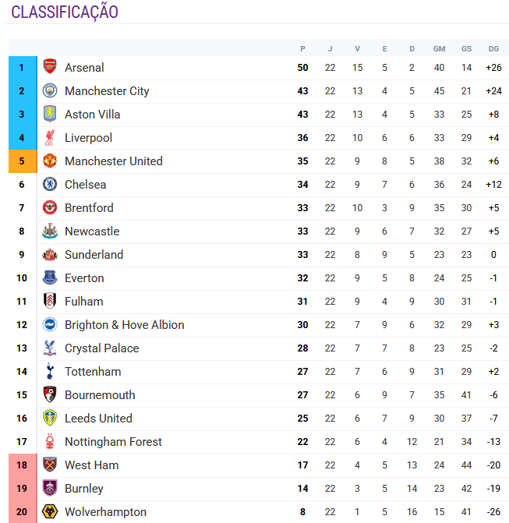Click the orange position 5 badge

pos(22,161)
